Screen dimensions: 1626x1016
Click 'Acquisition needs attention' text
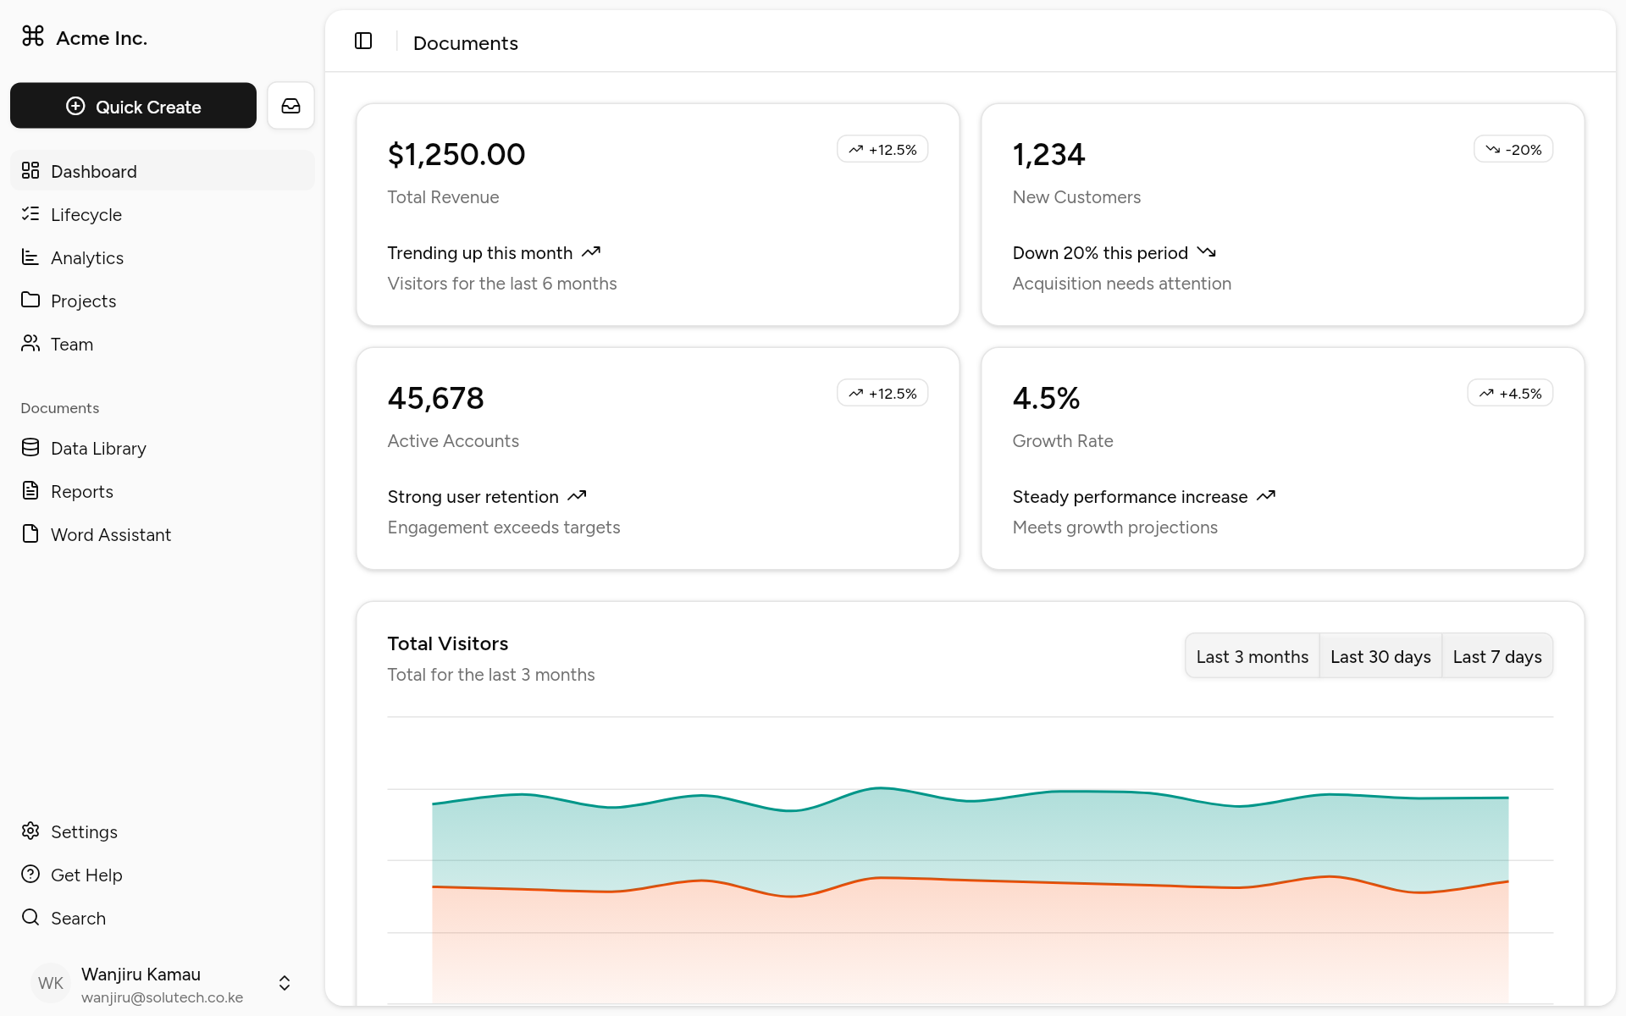point(1121,284)
